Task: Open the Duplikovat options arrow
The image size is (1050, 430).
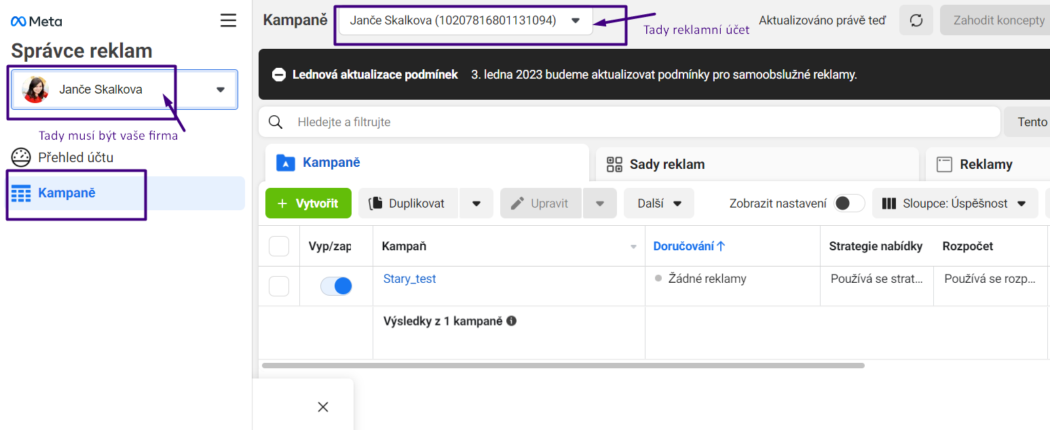Action: point(476,203)
